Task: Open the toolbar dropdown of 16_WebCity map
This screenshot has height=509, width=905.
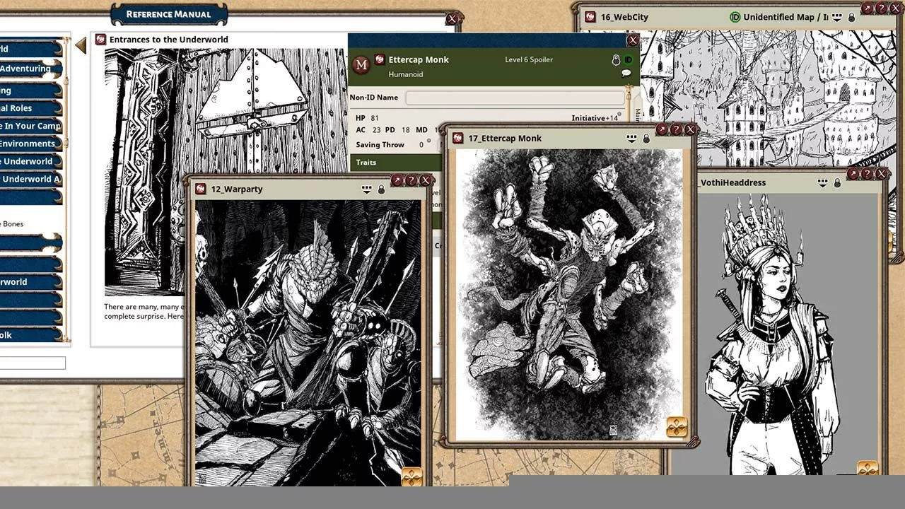Action: coord(836,17)
